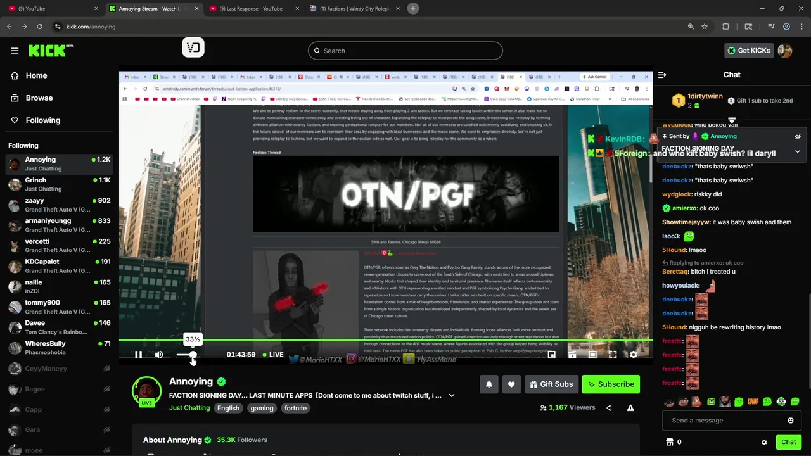The image size is (811, 456).
Task: Toggle notification bell for Annoying
Action: [x=489, y=384]
